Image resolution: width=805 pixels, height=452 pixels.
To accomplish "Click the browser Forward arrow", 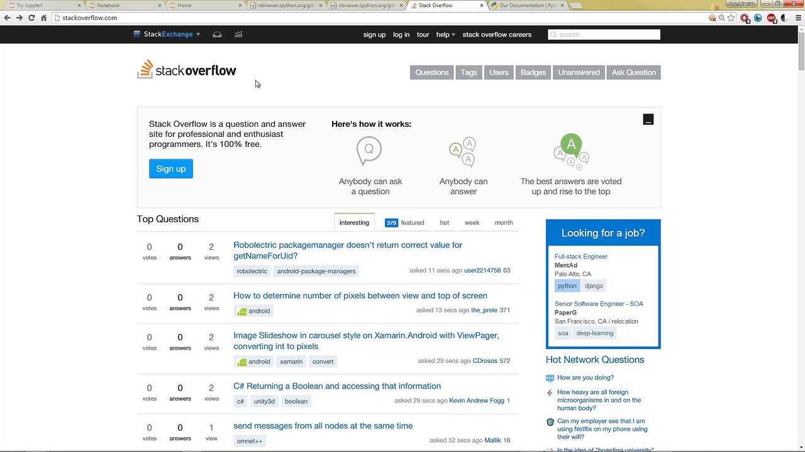I will coord(19,18).
